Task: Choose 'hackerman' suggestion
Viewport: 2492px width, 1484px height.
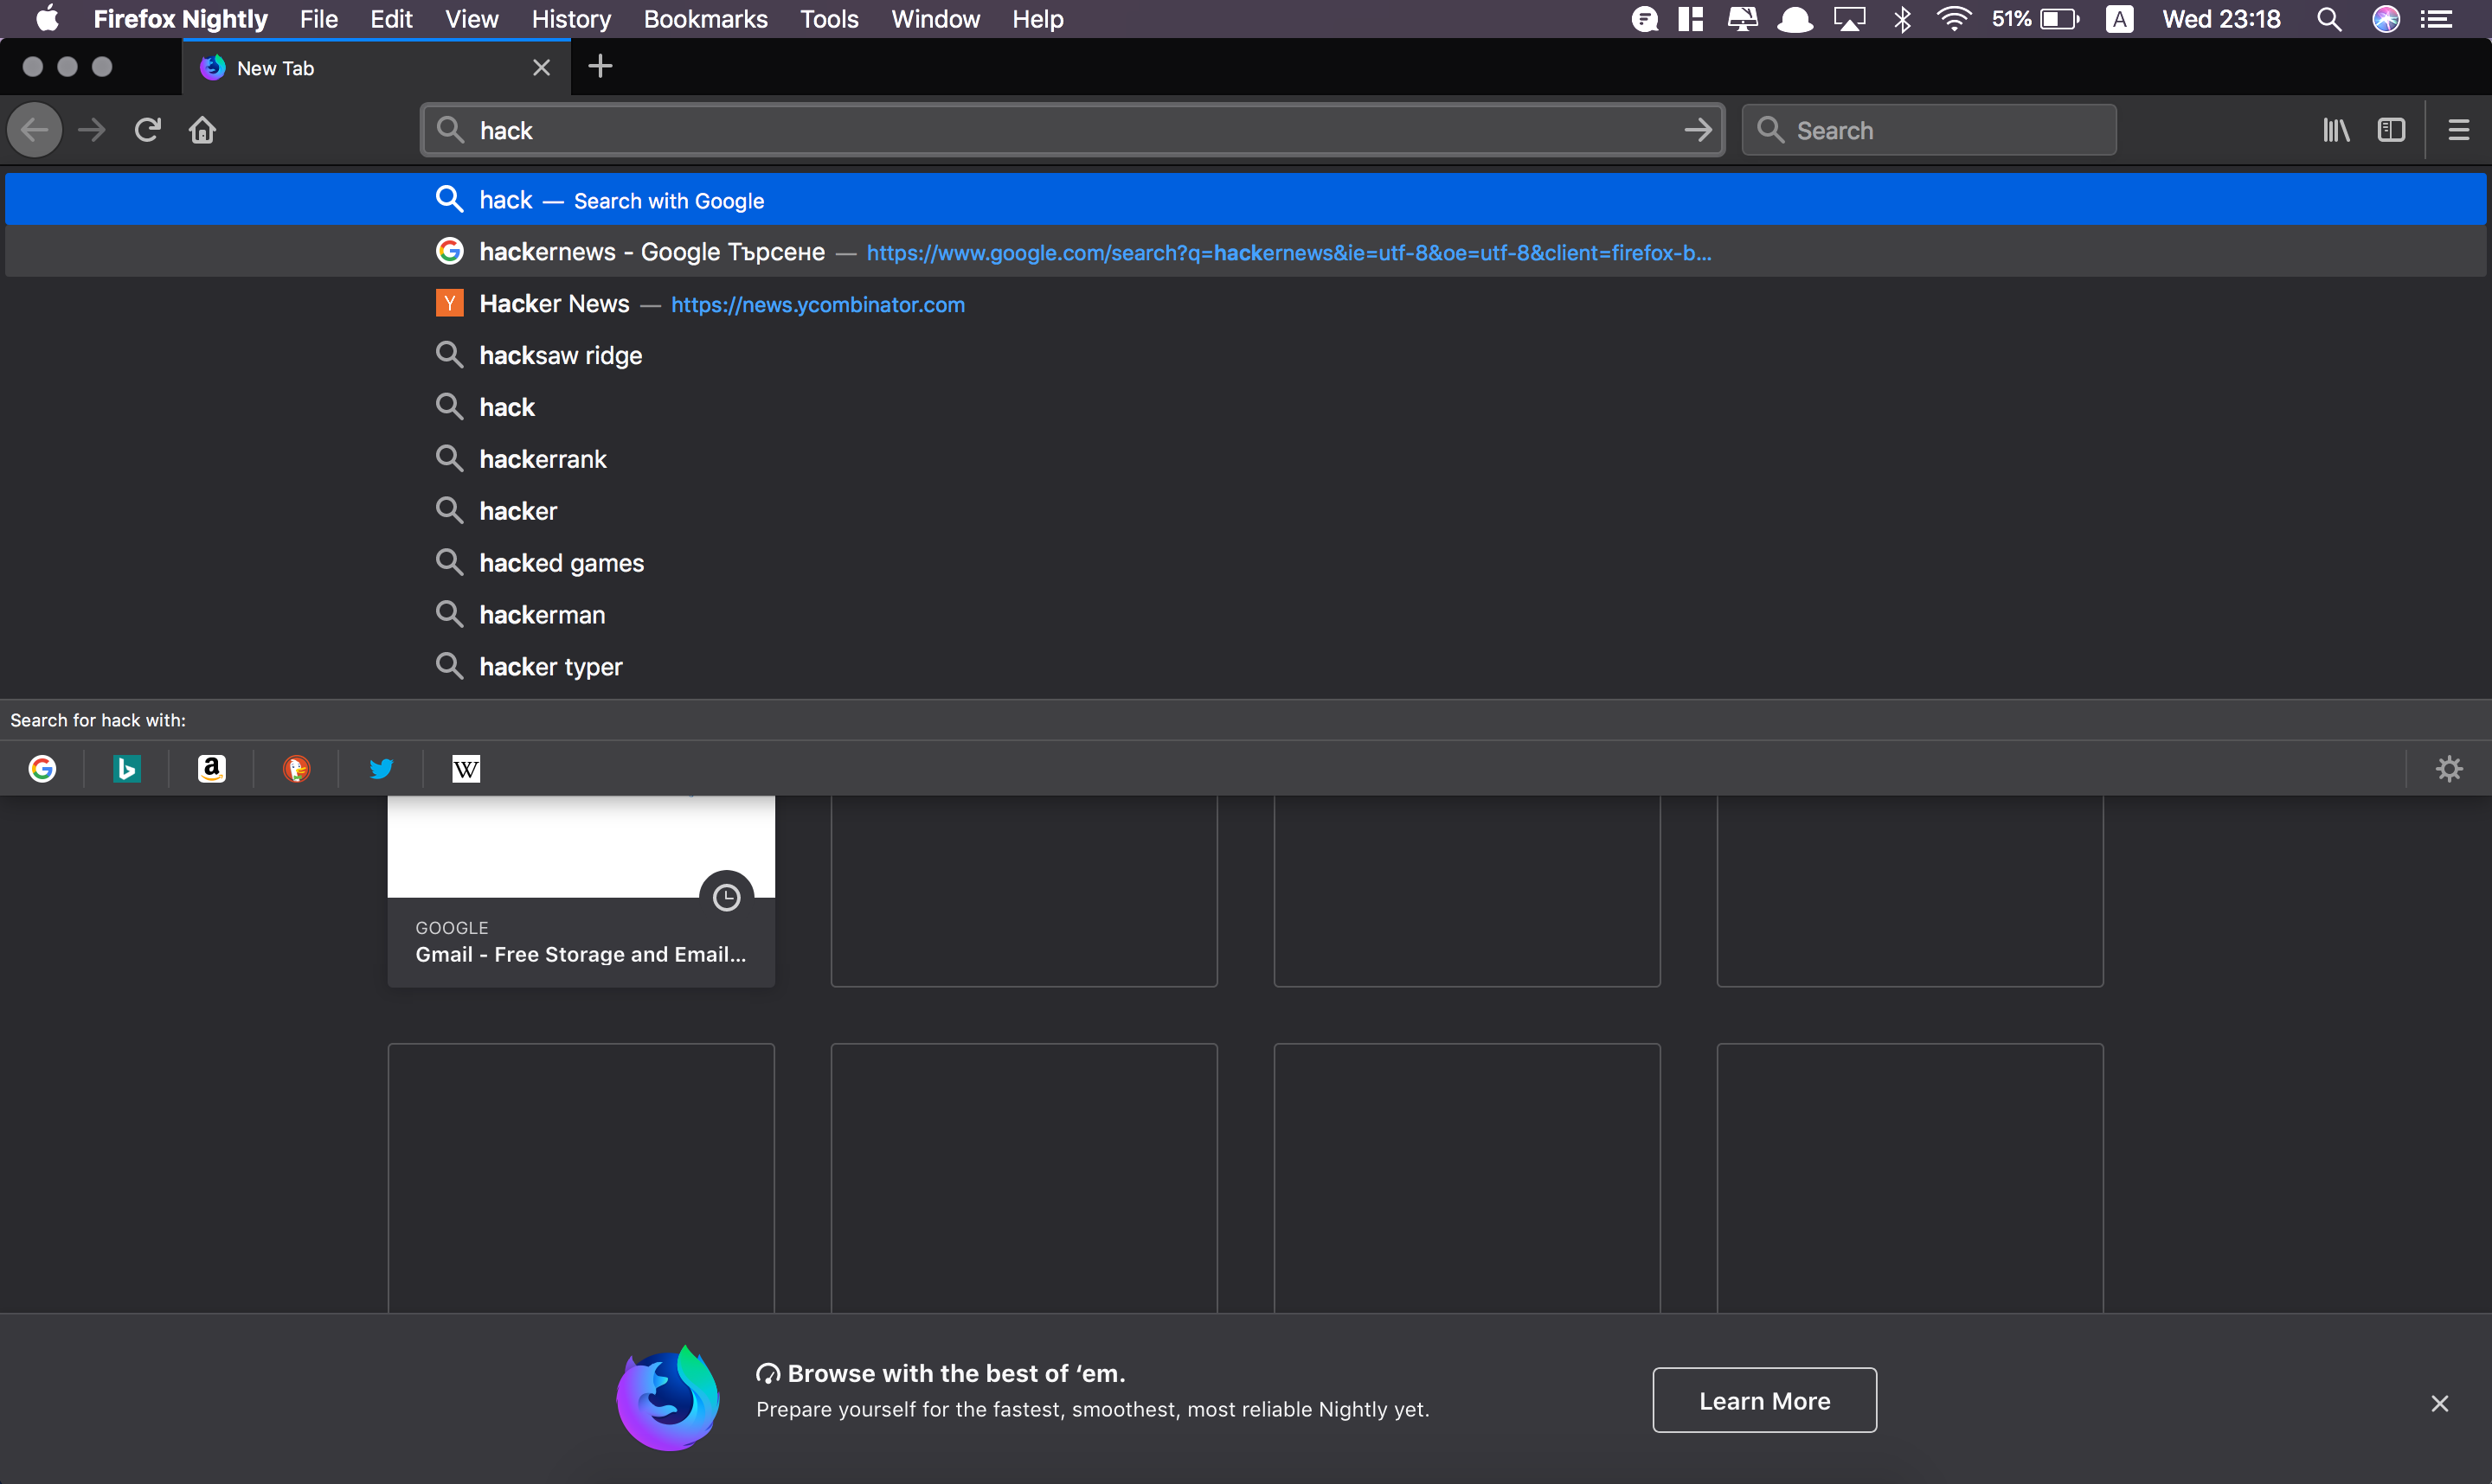Action: click(x=1245, y=615)
